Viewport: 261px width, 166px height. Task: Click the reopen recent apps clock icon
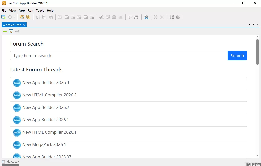click(x=10, y=17)
